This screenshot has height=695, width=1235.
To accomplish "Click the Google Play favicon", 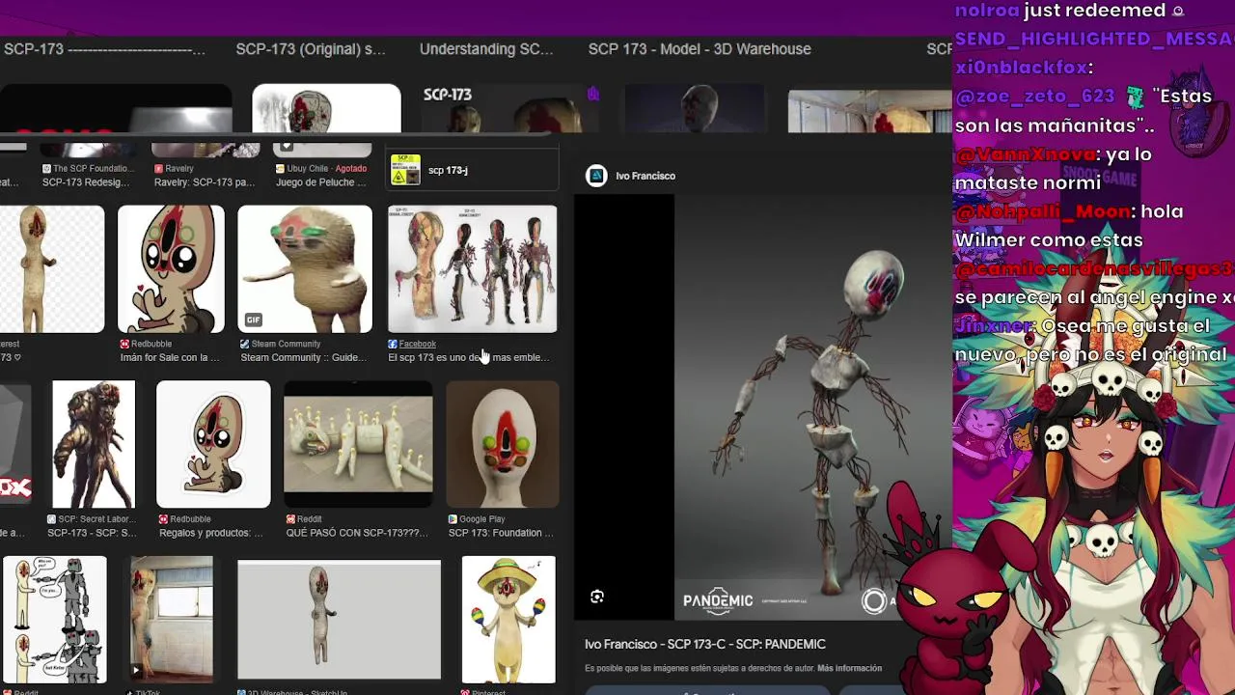I will [453, 519].
